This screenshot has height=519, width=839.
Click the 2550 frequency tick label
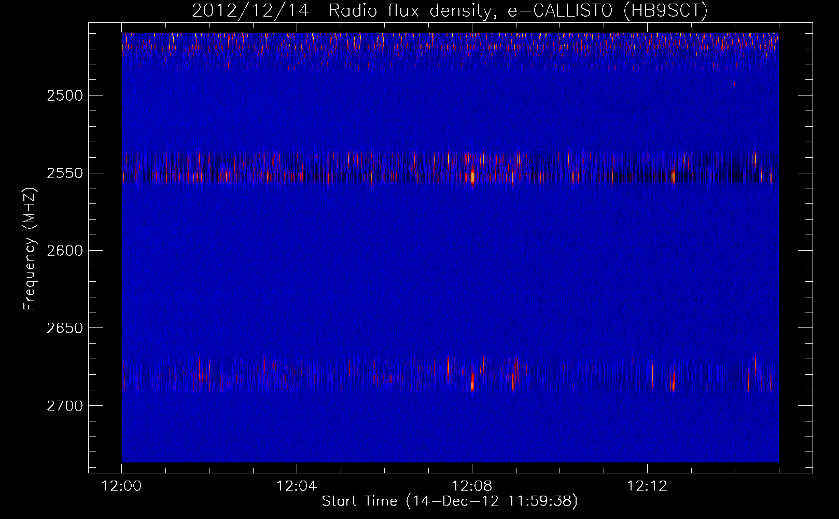pyautogui.click(x=65, y=173)
